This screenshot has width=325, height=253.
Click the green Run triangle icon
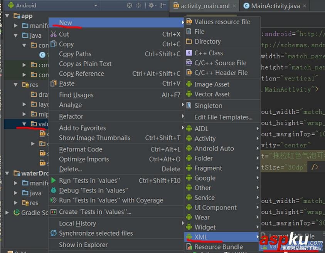(54, 180)
